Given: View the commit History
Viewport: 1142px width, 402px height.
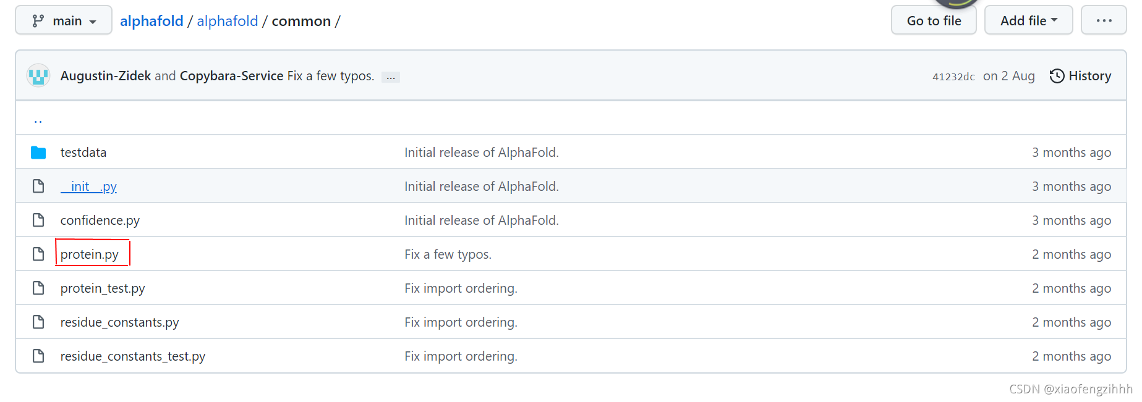Looking at the screenshot, I should click(1080, 76).
